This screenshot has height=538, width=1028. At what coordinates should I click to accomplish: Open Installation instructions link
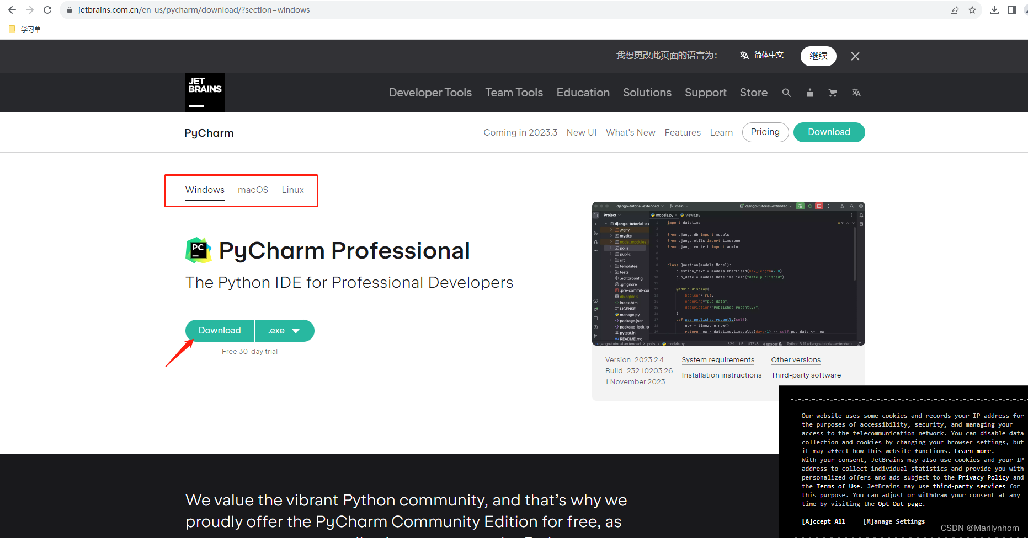722,375
